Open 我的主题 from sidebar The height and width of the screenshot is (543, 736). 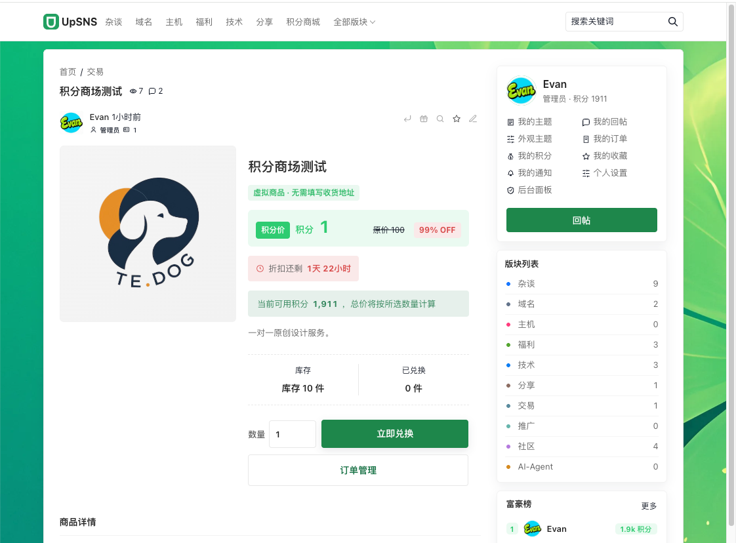coord(529,121)
